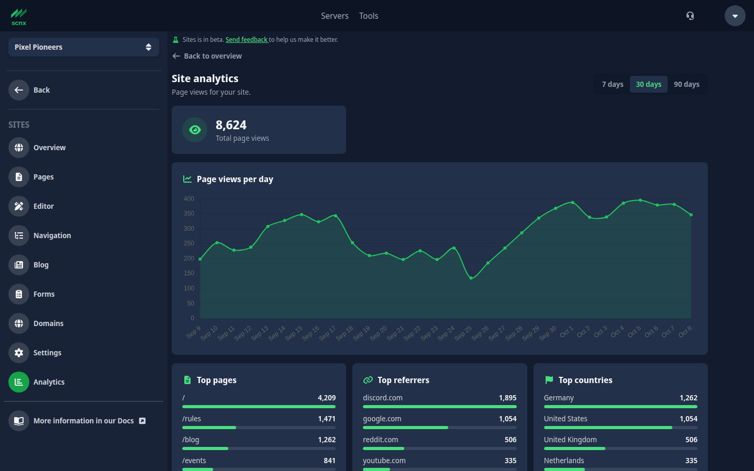This screenshot has height=471, width=754.
Task: Open the Domains globe icon
Action: coord(19,323)
